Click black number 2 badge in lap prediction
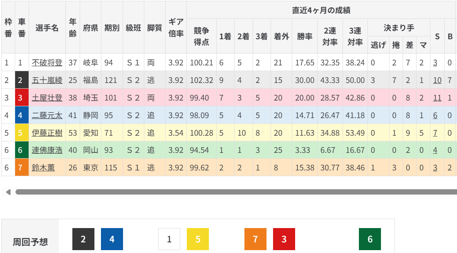This screenshot has height=253, width=457. [83, 239]
